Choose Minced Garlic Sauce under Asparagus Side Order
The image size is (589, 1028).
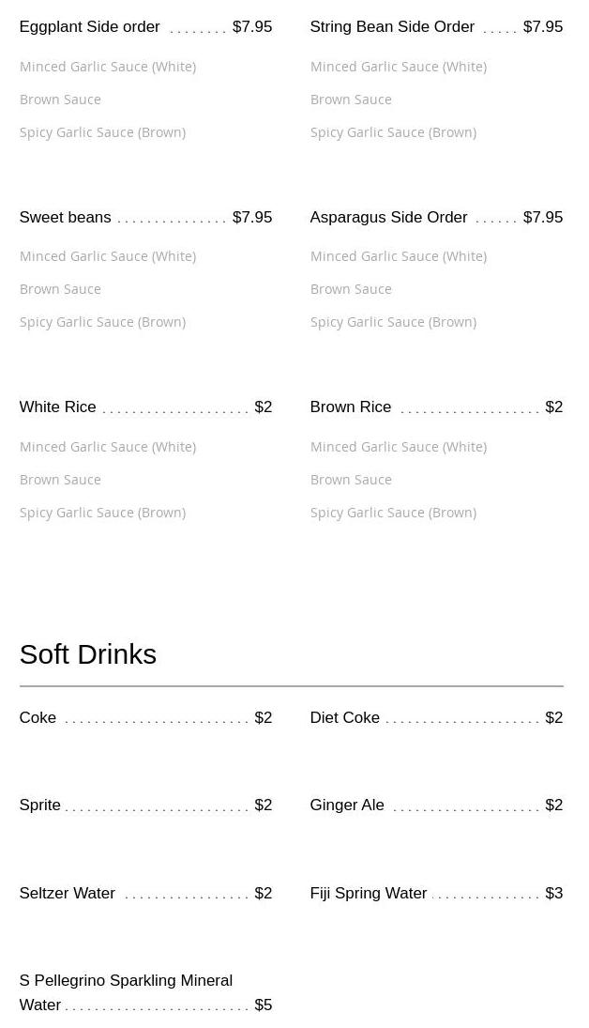pos(399,256)
